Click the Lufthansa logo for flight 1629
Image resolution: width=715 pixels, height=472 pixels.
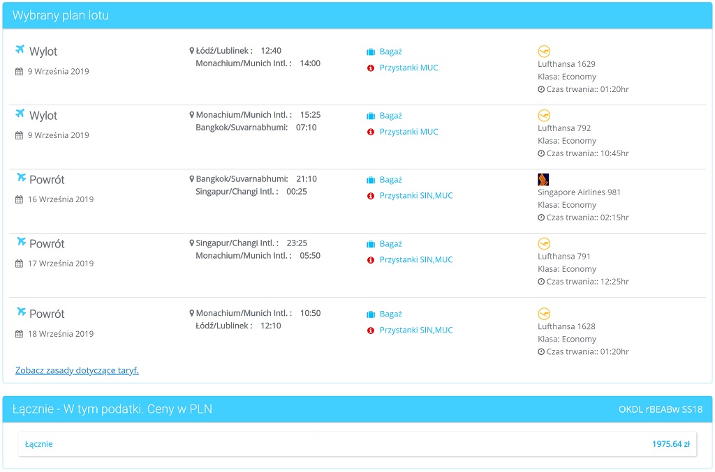544,52
